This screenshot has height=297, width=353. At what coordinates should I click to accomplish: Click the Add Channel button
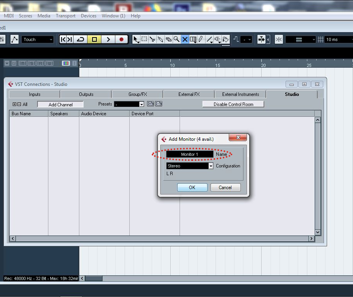60,104
